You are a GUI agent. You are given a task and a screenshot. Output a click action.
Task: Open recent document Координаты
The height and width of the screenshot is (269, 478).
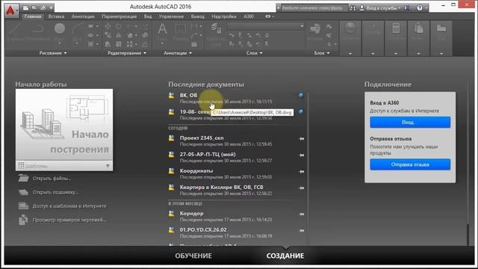[x=196, y=171]
